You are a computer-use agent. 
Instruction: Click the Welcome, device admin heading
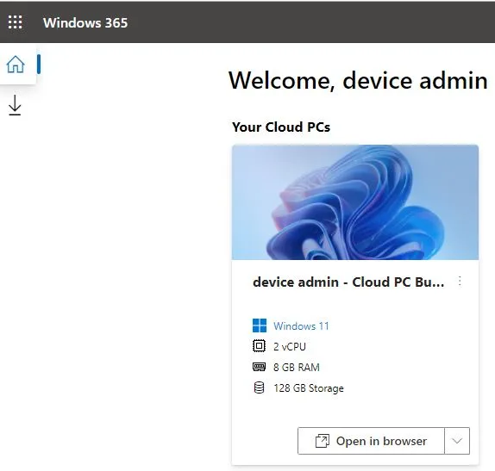tap(358, 81)
